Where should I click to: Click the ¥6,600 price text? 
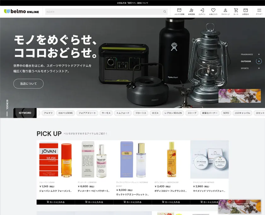[86, 186]
